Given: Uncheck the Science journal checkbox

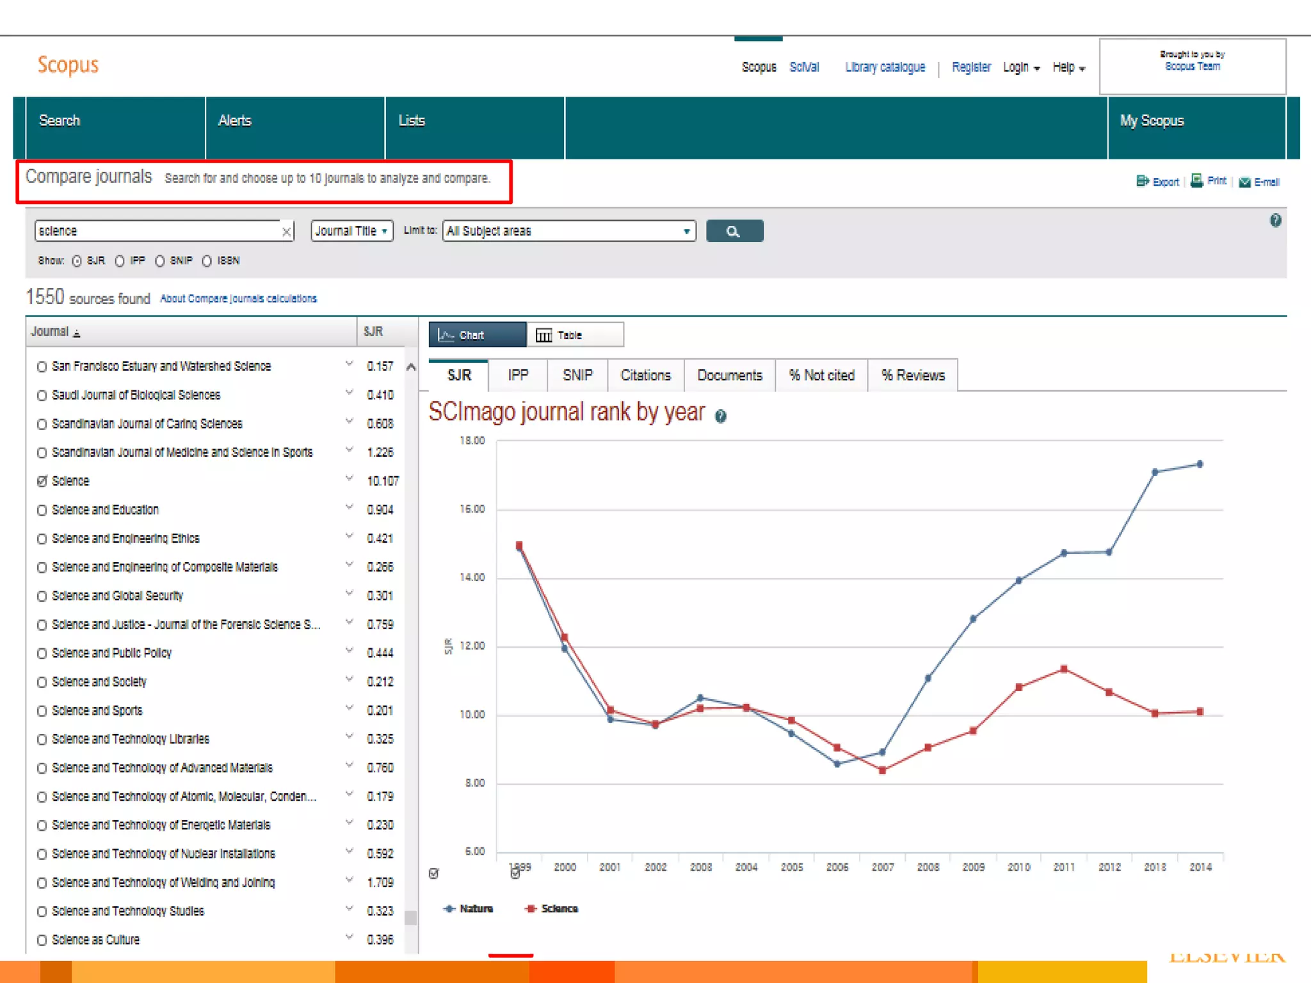Looking at the screenshot, I should tap(42, 481).
